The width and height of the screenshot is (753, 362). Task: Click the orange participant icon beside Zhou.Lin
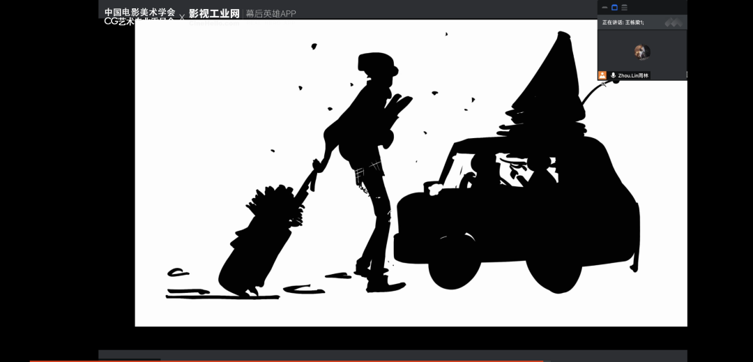pos(602,75)
